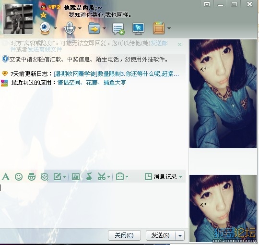Create a discussion group with chat-plus icon
The height and width of the screenshot is (245, 259).
tap(118, 29)
